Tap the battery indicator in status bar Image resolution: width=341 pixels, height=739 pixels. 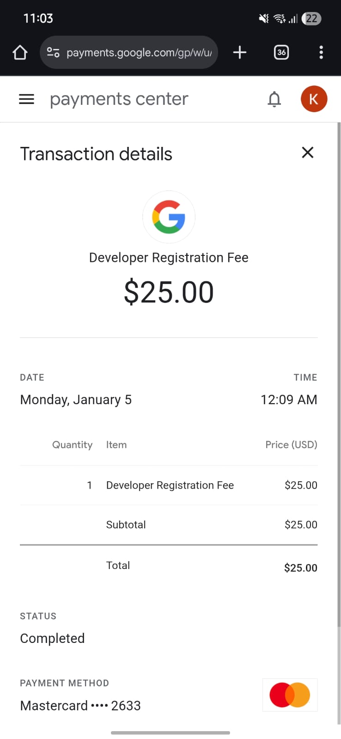[311, 18]
